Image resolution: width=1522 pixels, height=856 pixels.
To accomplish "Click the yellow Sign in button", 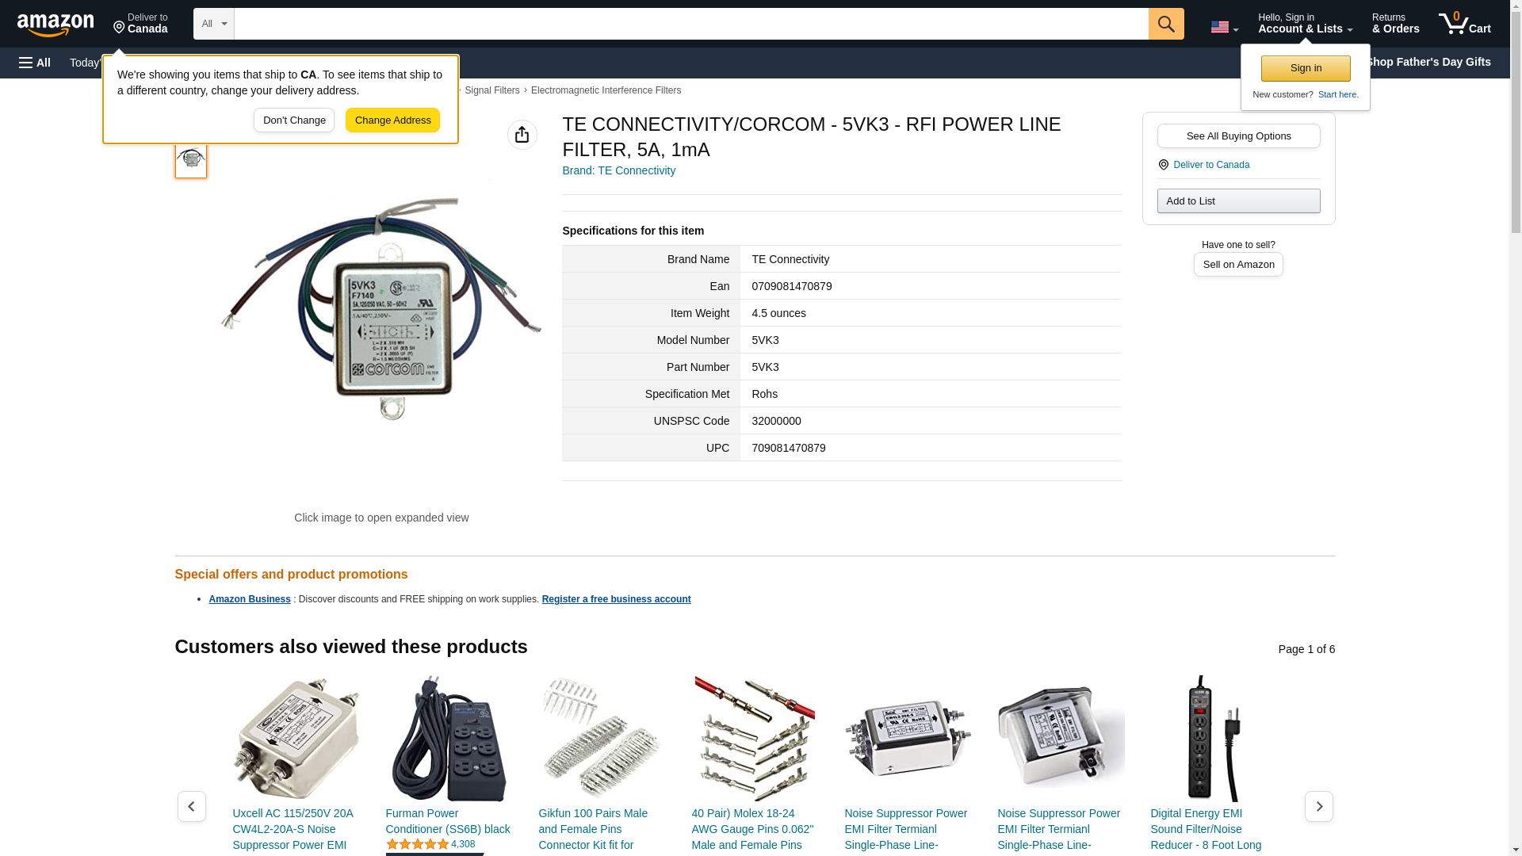I will pyautogui.click(x=1305, y=68).
